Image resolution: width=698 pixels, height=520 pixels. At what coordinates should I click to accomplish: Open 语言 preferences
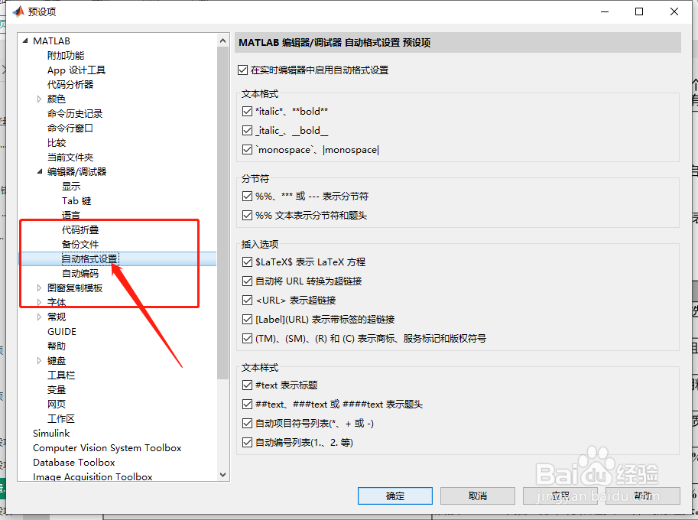(x=71, y=215)
